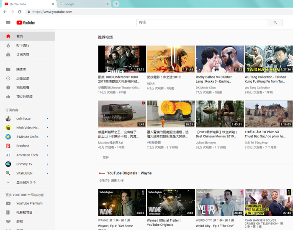Switch to the YouTube browser tab

pos(29,4)
